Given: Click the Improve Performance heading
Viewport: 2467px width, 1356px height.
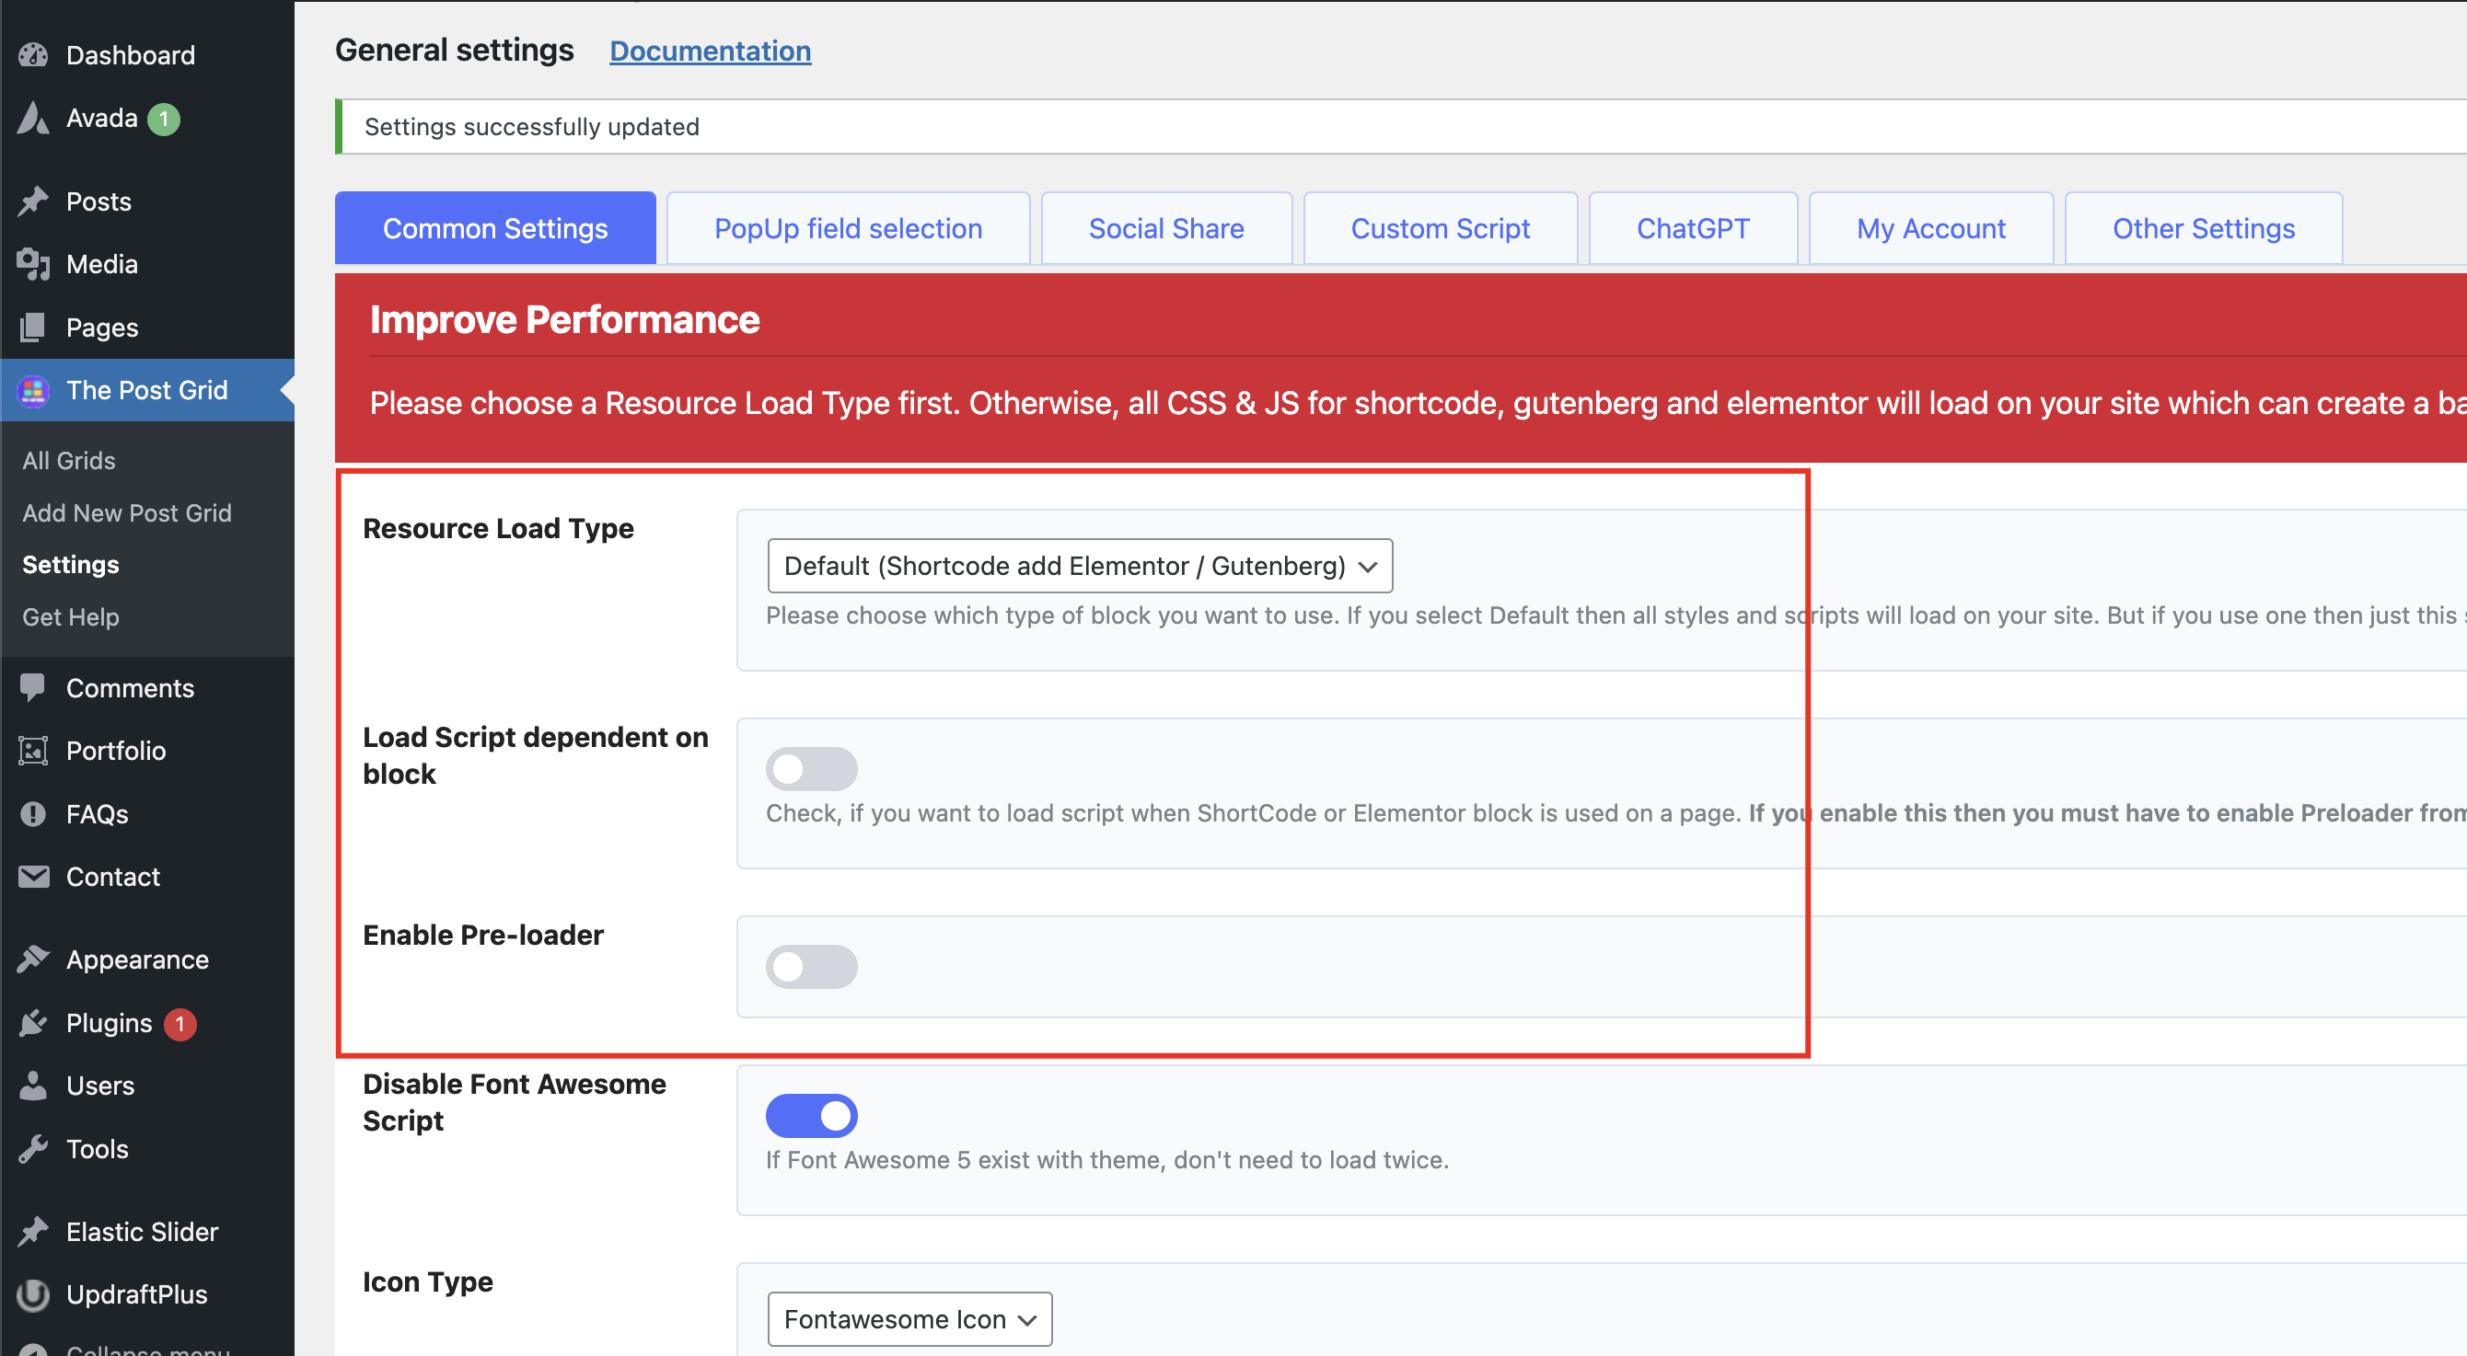Looking at the screenshot, I should coord(565,319).
